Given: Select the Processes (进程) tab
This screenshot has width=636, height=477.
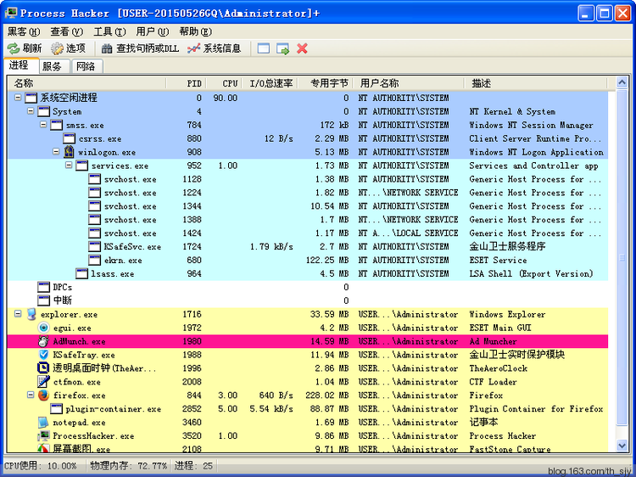Looking at the screenshot, I should click(21, 65).
